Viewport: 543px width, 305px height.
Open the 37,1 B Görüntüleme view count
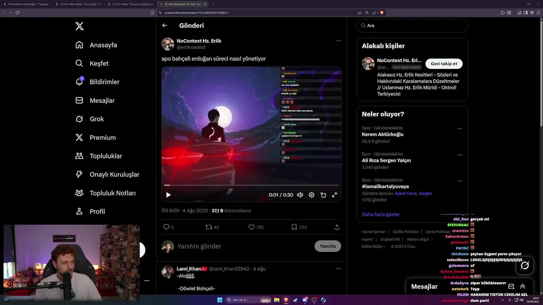tap(231, 211)
